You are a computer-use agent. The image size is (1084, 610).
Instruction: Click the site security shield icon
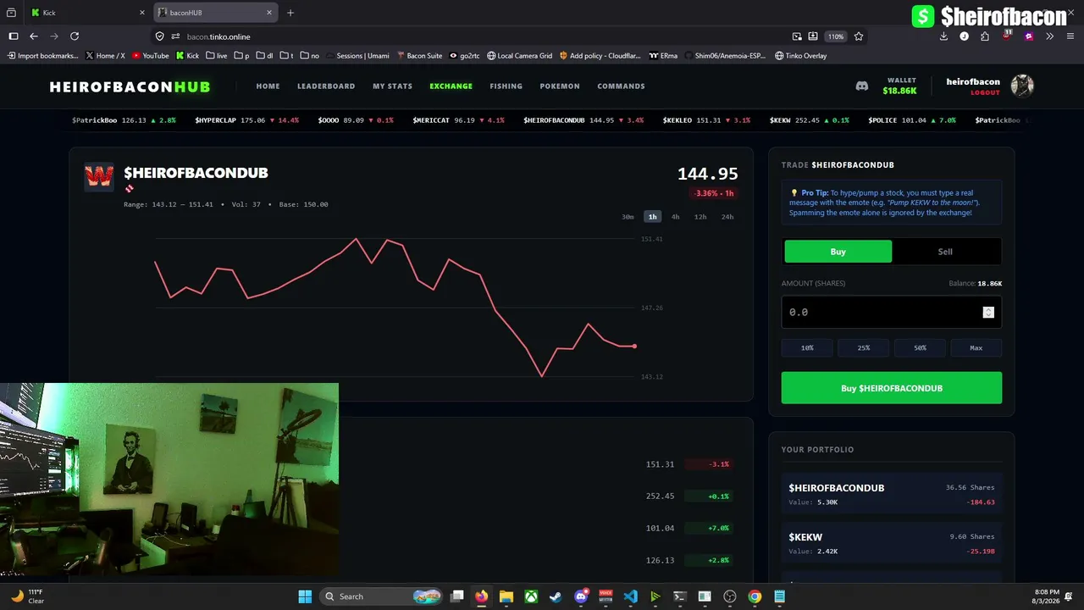coord(159,36)
